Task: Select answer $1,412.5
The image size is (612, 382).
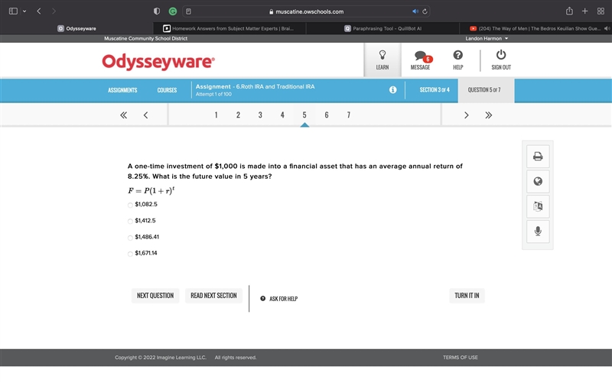Action: coord(130,222)
